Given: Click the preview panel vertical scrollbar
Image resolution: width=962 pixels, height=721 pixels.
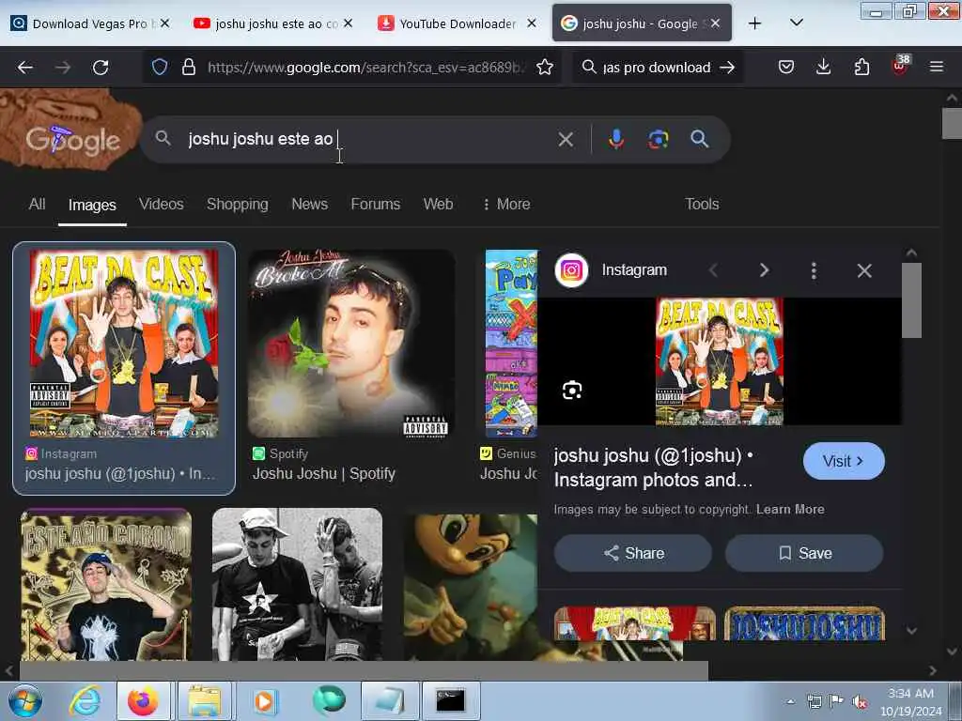Looking at the screenshot, I should (911, 300).
